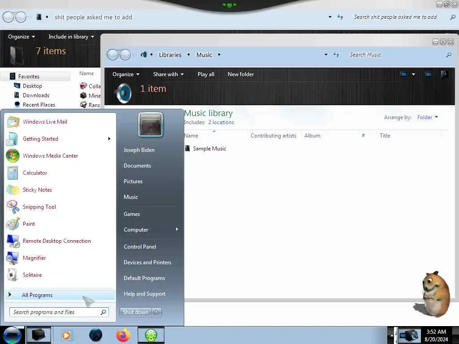The image size is (459, 344).
Task: Expand the Computer submenu arrow
Action: click(177, 229)
